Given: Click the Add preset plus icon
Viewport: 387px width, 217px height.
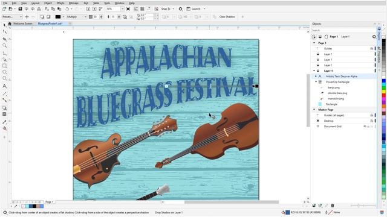Looking at the screenshot, I should 27,17.
